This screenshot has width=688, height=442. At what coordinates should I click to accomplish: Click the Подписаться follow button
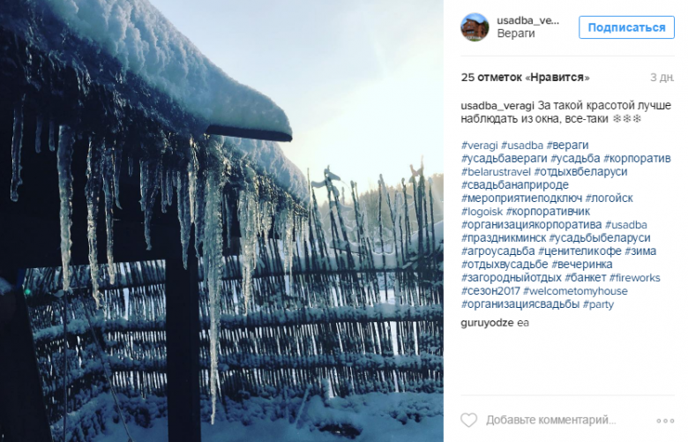click(626, 27)
